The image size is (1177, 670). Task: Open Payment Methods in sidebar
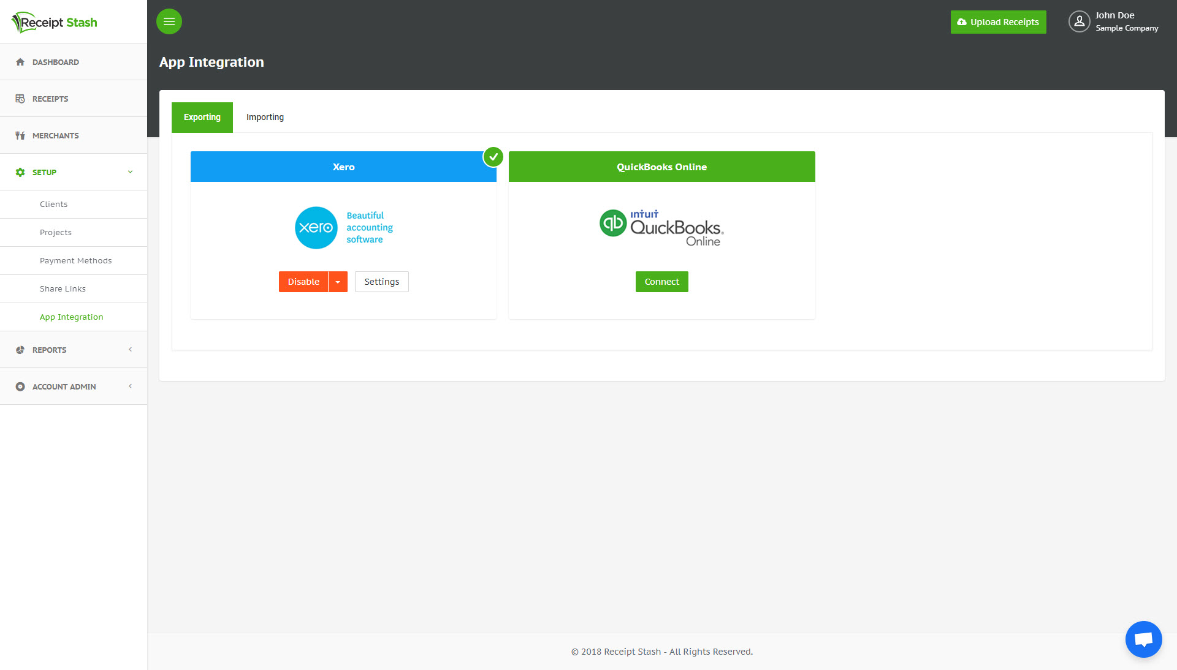click(x=75, y=260)
